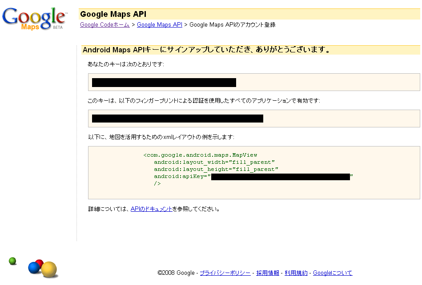Click the redacted API key box
Image resolution: width=422 pixels, height=285 pixels.
pos(254,82)
